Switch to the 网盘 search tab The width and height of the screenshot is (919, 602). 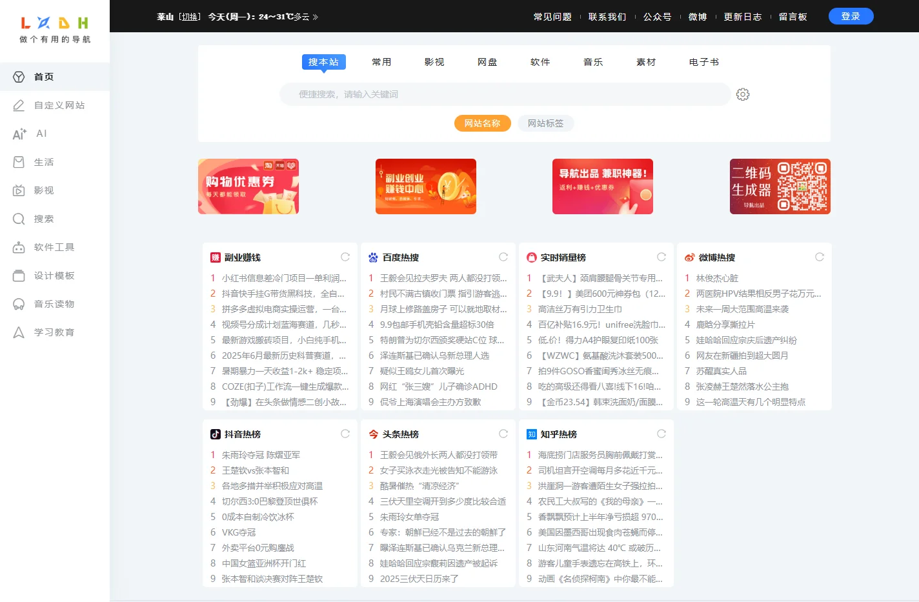click(x=488, y=62)
